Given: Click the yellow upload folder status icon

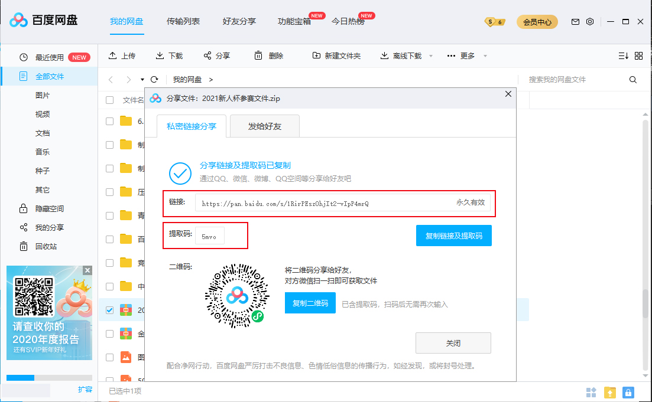Looking at the screenshot, I should [x=609, y=392].
